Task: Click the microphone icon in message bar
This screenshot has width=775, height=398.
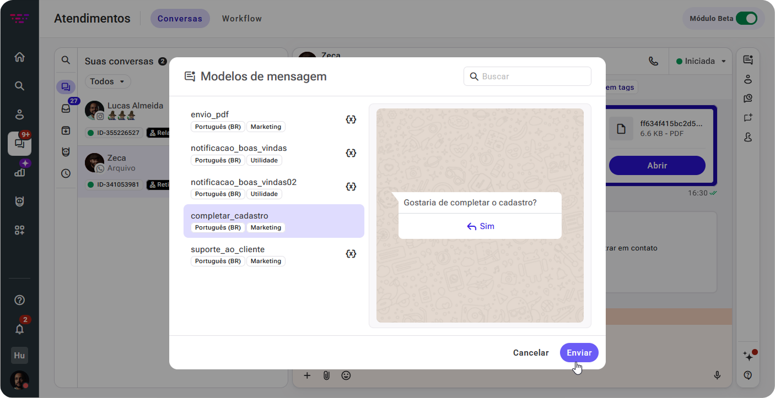Action: click(717, 375)
